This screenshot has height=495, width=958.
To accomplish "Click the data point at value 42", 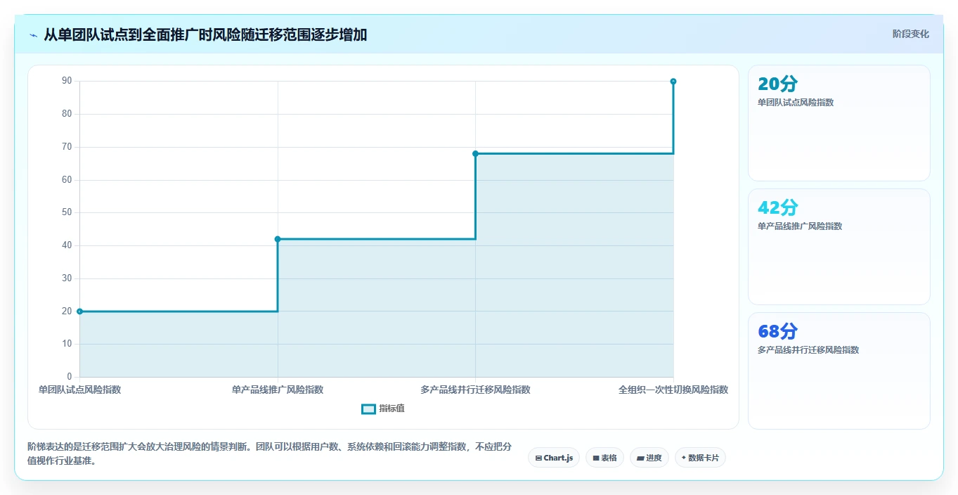I will coord(278,239).
